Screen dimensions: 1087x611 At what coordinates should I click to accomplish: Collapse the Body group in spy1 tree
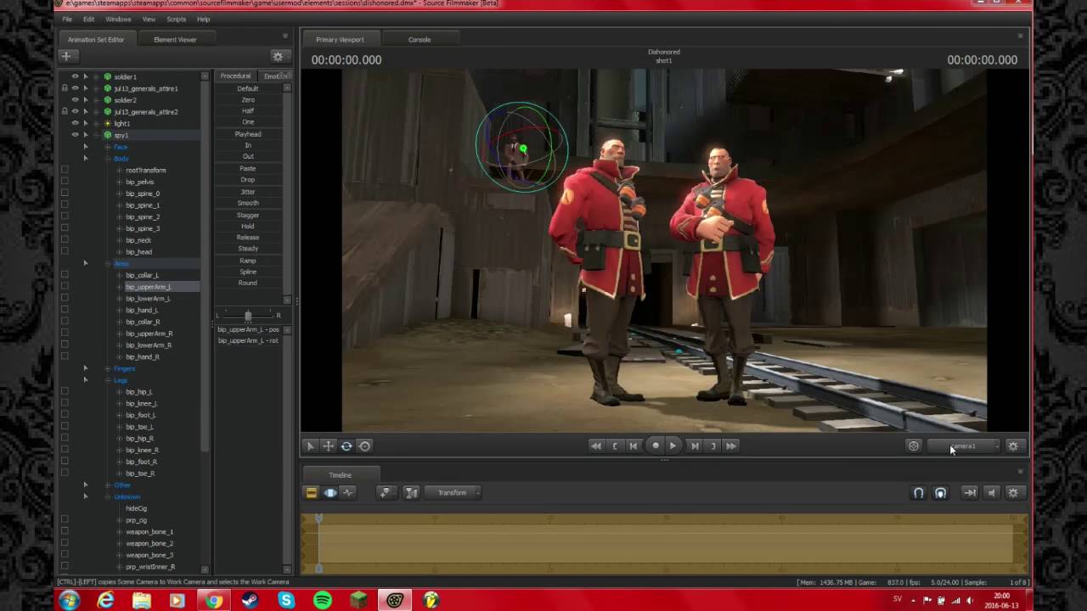tap(108, 159)
